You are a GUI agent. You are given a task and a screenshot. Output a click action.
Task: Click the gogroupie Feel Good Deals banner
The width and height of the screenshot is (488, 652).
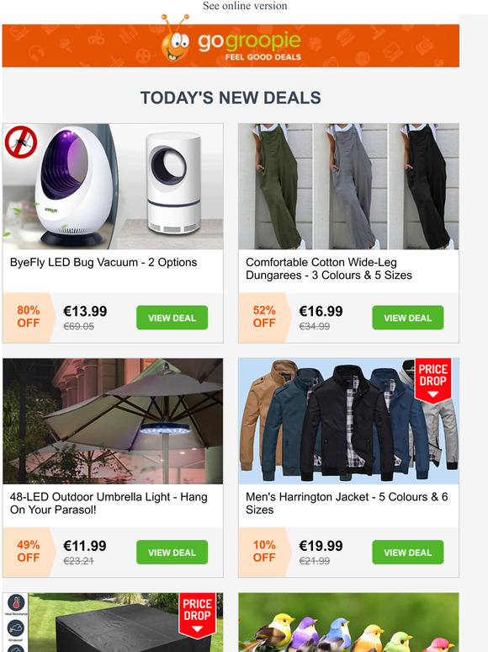coord(231,45)
